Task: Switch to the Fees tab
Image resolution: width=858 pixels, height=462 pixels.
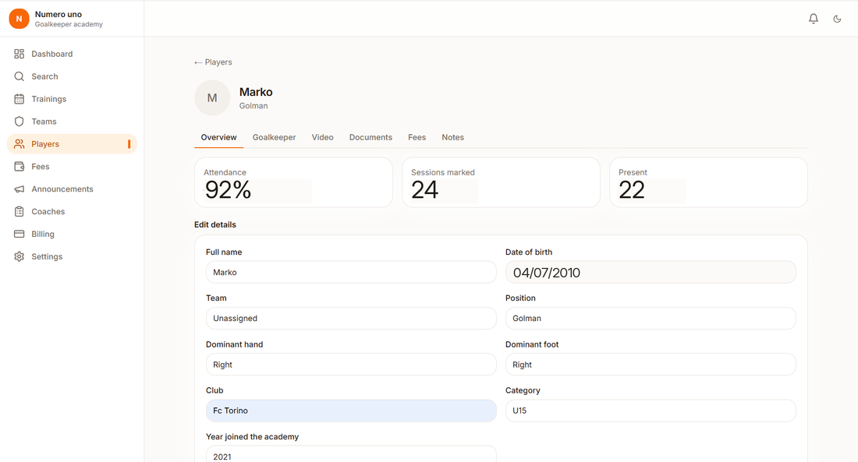Action: click(417, 137)
